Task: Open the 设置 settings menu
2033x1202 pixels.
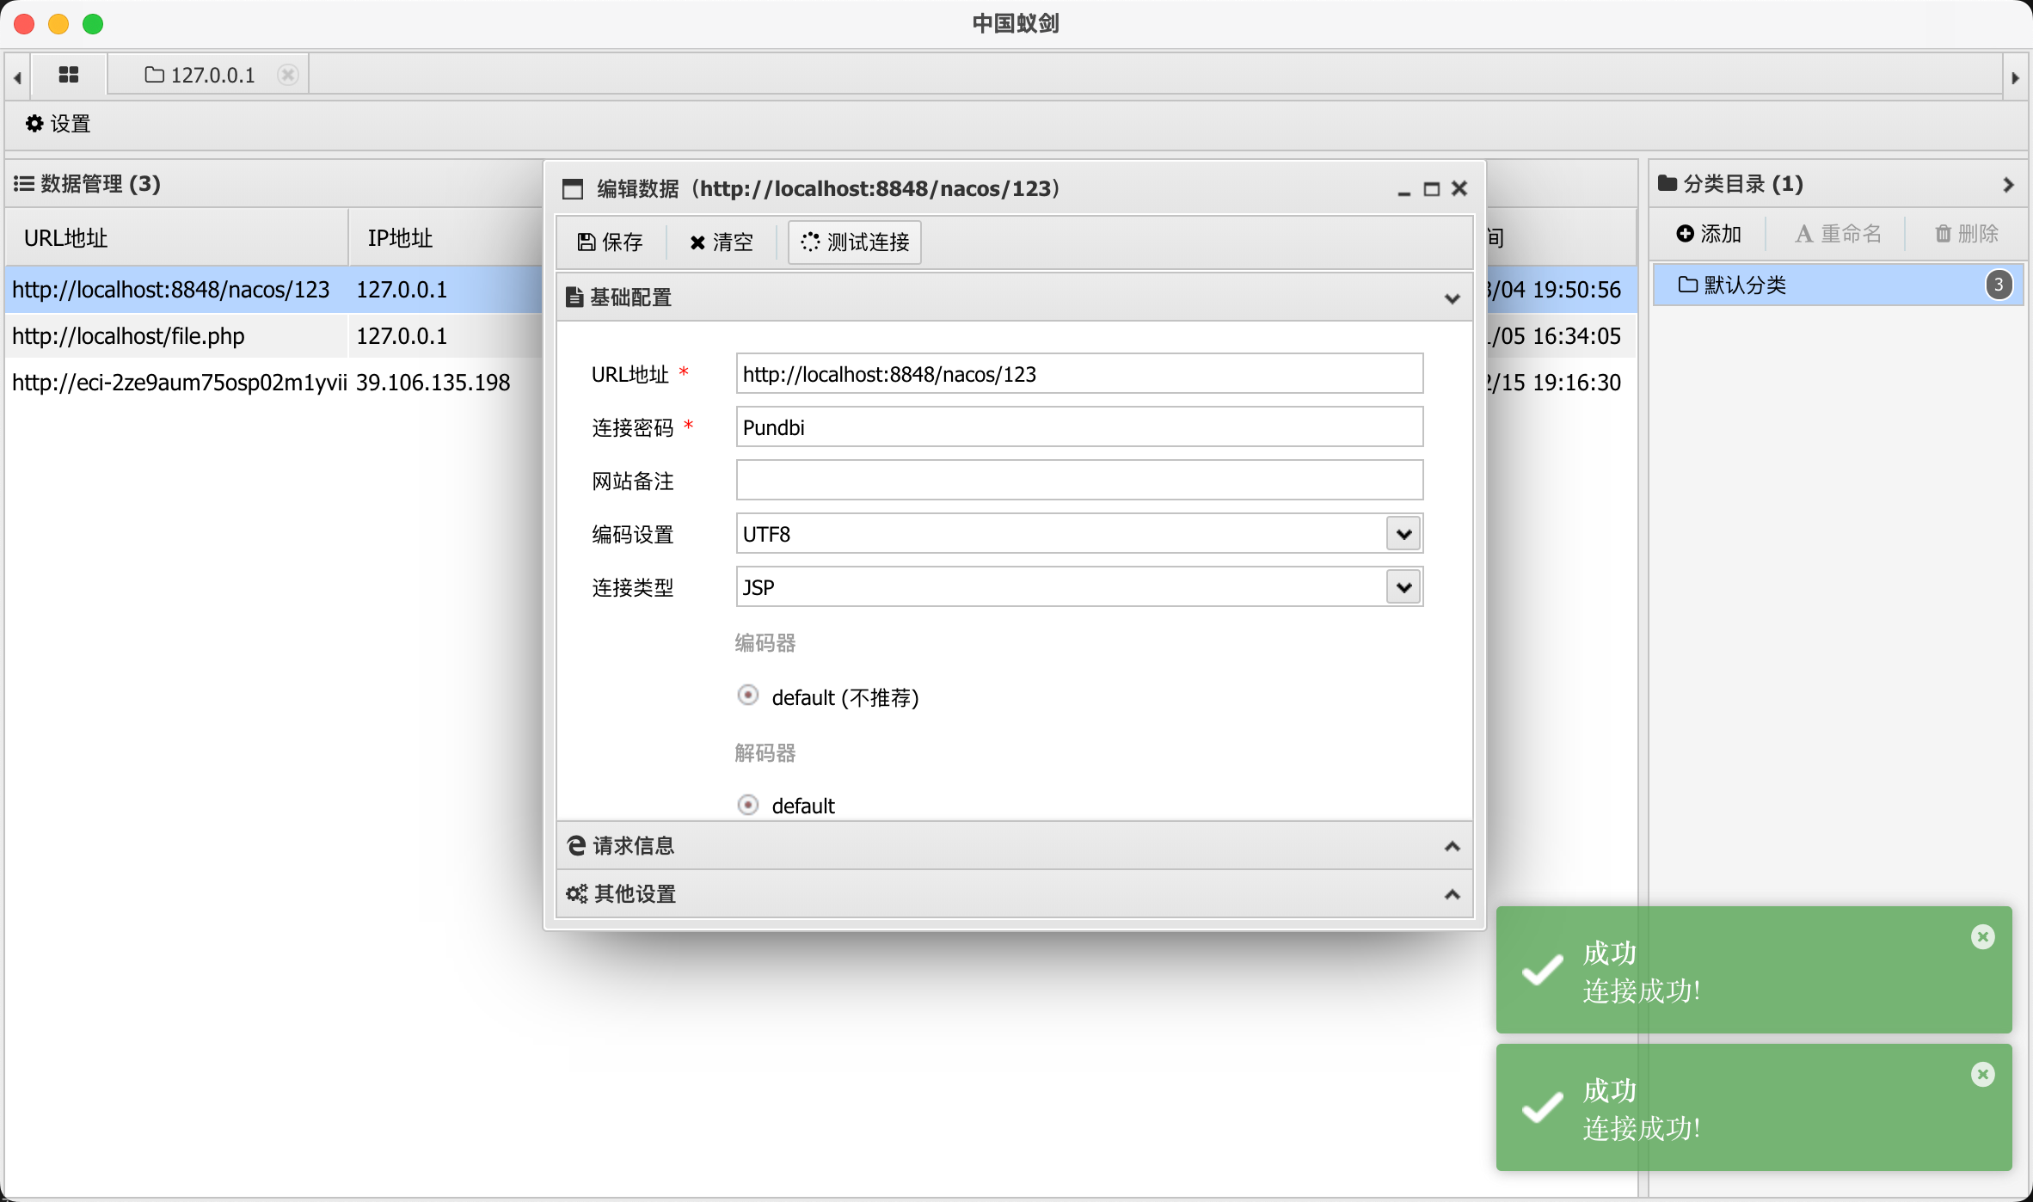Action: (x=58, y=124)
